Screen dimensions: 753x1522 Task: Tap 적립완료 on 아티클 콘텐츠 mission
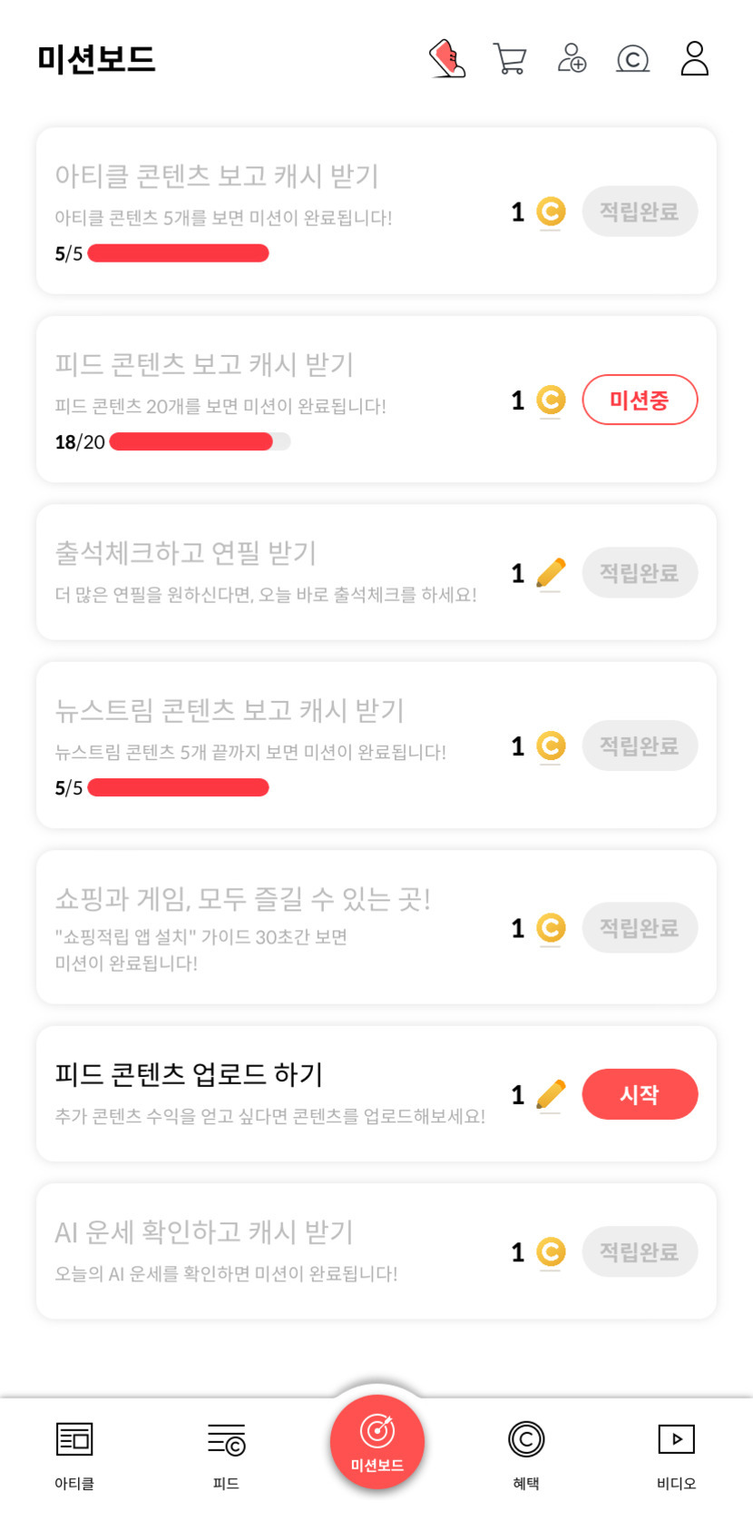pyautogui.click(x=640, y=212)
